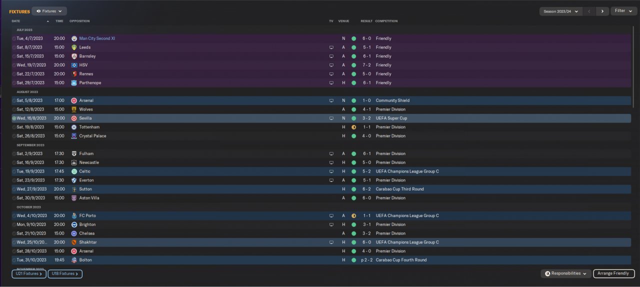This screenshot has height=287, width=640.
Task: Click the TV broadcast icon for Shakhtar match
Action: click(331, 242)
